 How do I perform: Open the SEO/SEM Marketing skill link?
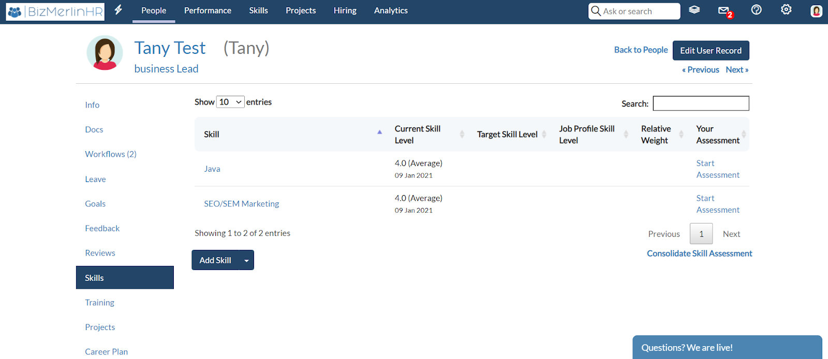tap(241, 204)
